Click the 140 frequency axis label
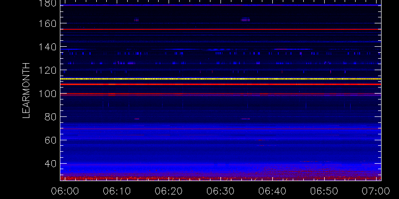Screen dimensions: 399x199 pos(47,47)
